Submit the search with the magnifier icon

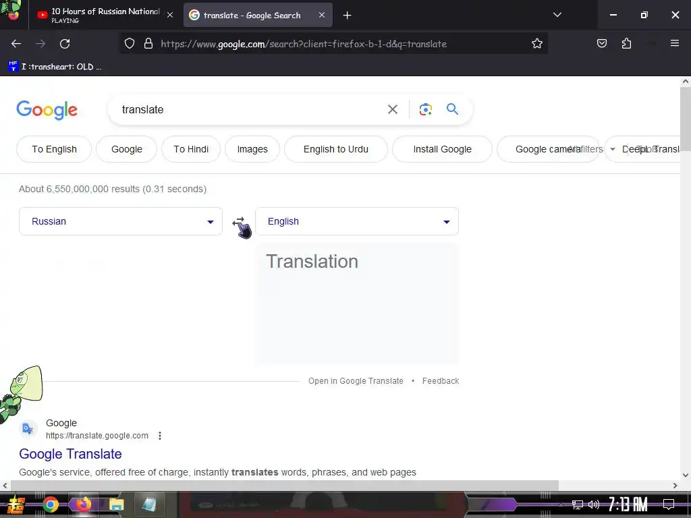click(x=453, y=109)
